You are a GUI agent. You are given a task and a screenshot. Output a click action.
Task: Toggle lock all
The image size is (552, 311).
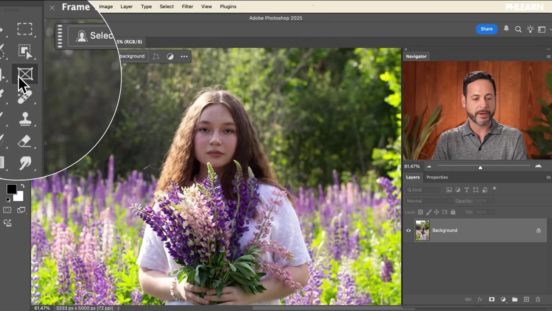(453, 212)
